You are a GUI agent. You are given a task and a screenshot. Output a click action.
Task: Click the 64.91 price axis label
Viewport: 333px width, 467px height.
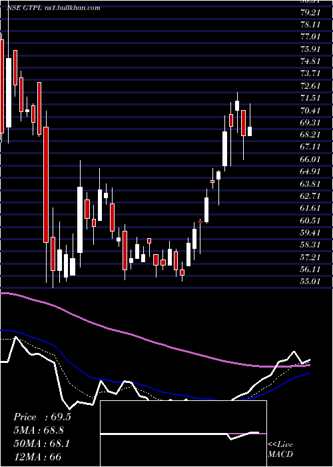[x=310, y=171]
